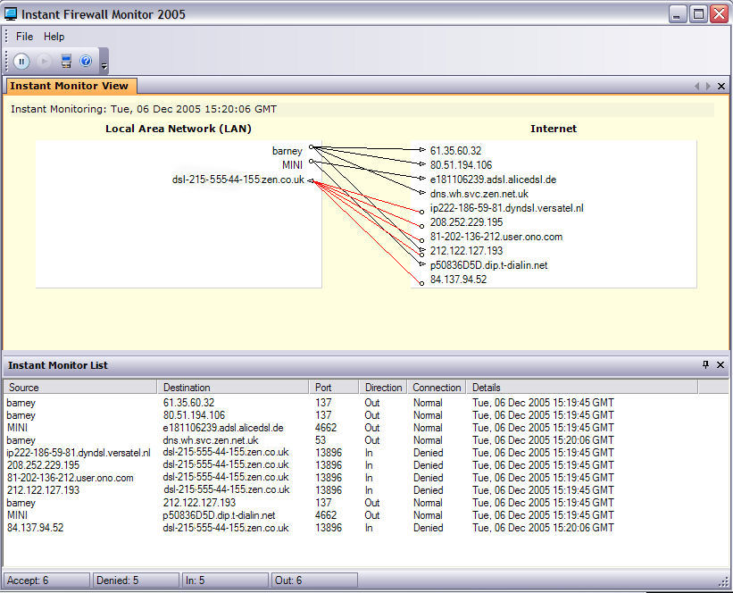Minimize the Instant Firewall Monitor window

point(677,14)
